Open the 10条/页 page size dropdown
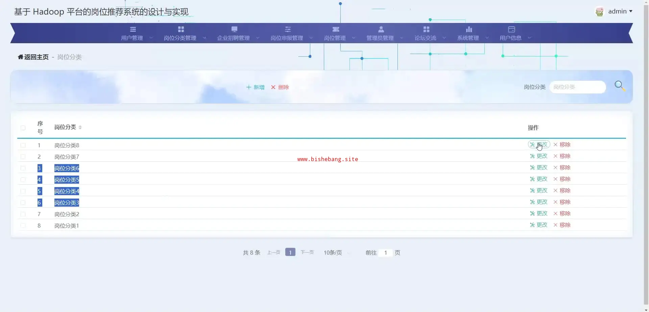 click(x=336, y=253)
